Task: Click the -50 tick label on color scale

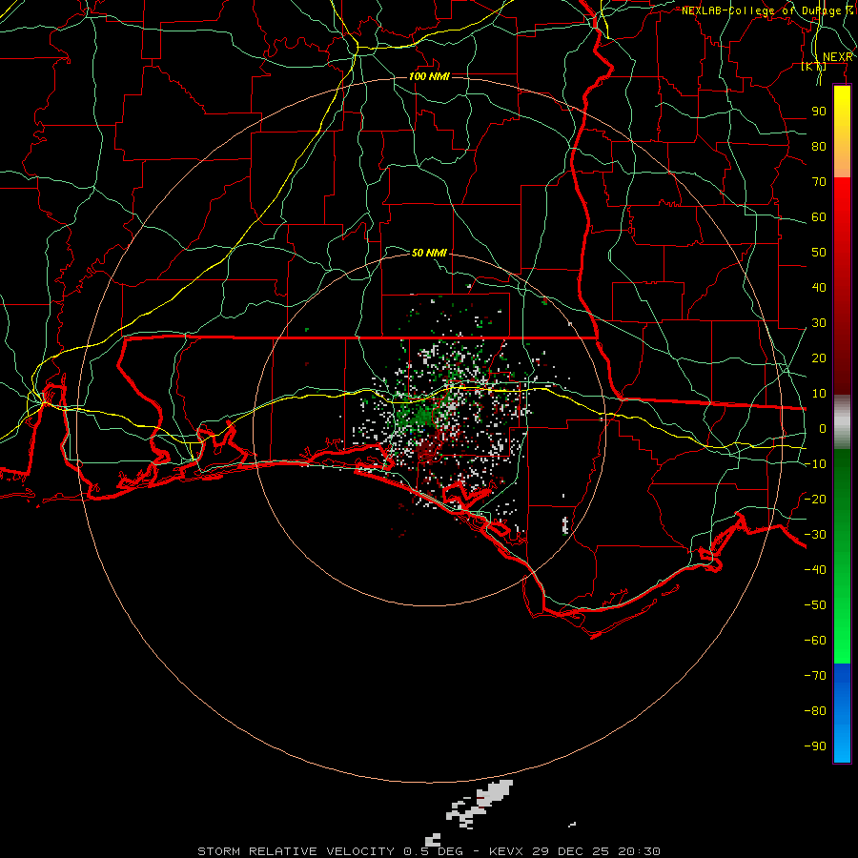Action: 815,605
